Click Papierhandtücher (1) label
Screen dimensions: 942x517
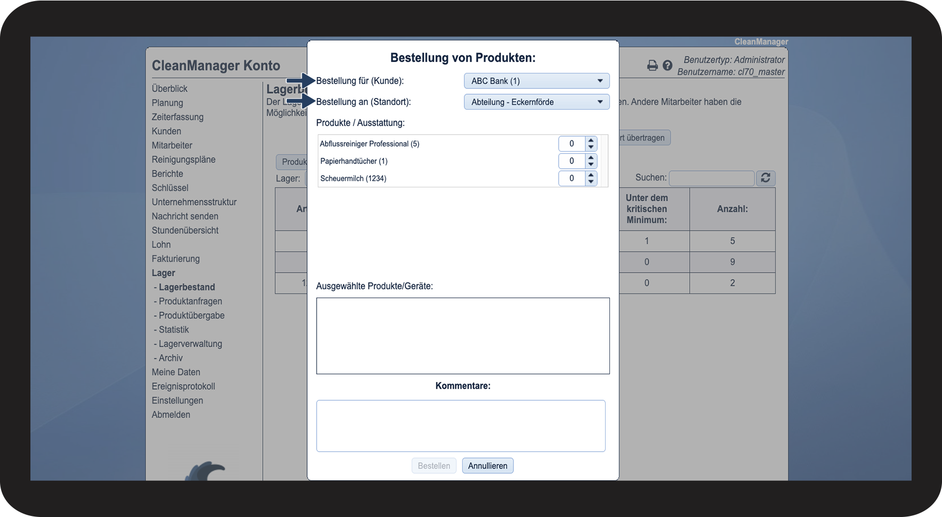(353, 161)
